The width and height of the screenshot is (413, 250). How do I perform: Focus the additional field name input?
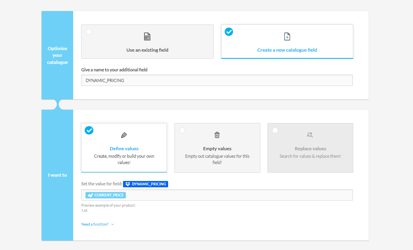(217, 80)
